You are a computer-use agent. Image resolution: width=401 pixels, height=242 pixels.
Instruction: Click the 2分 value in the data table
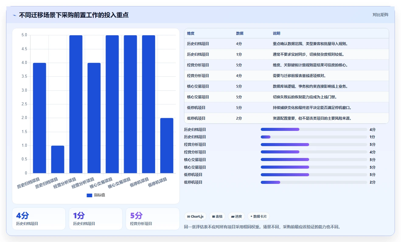239,118
